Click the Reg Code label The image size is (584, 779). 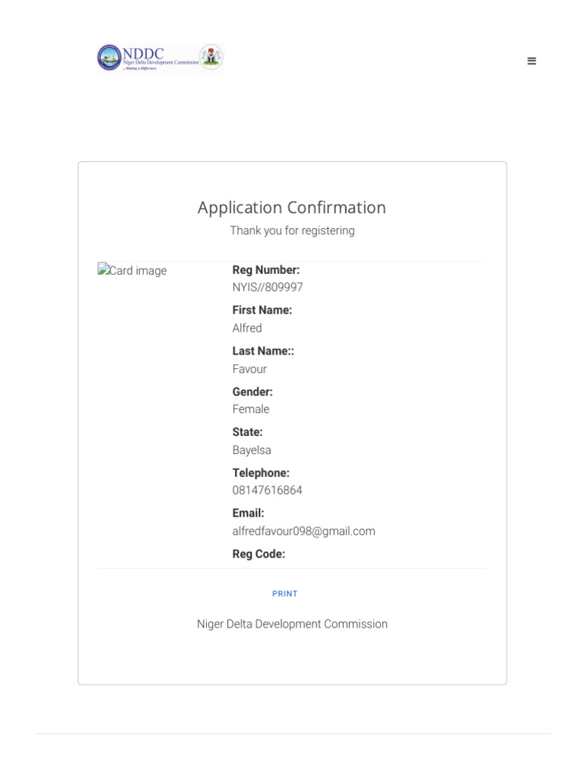click(x=259, y=554)
